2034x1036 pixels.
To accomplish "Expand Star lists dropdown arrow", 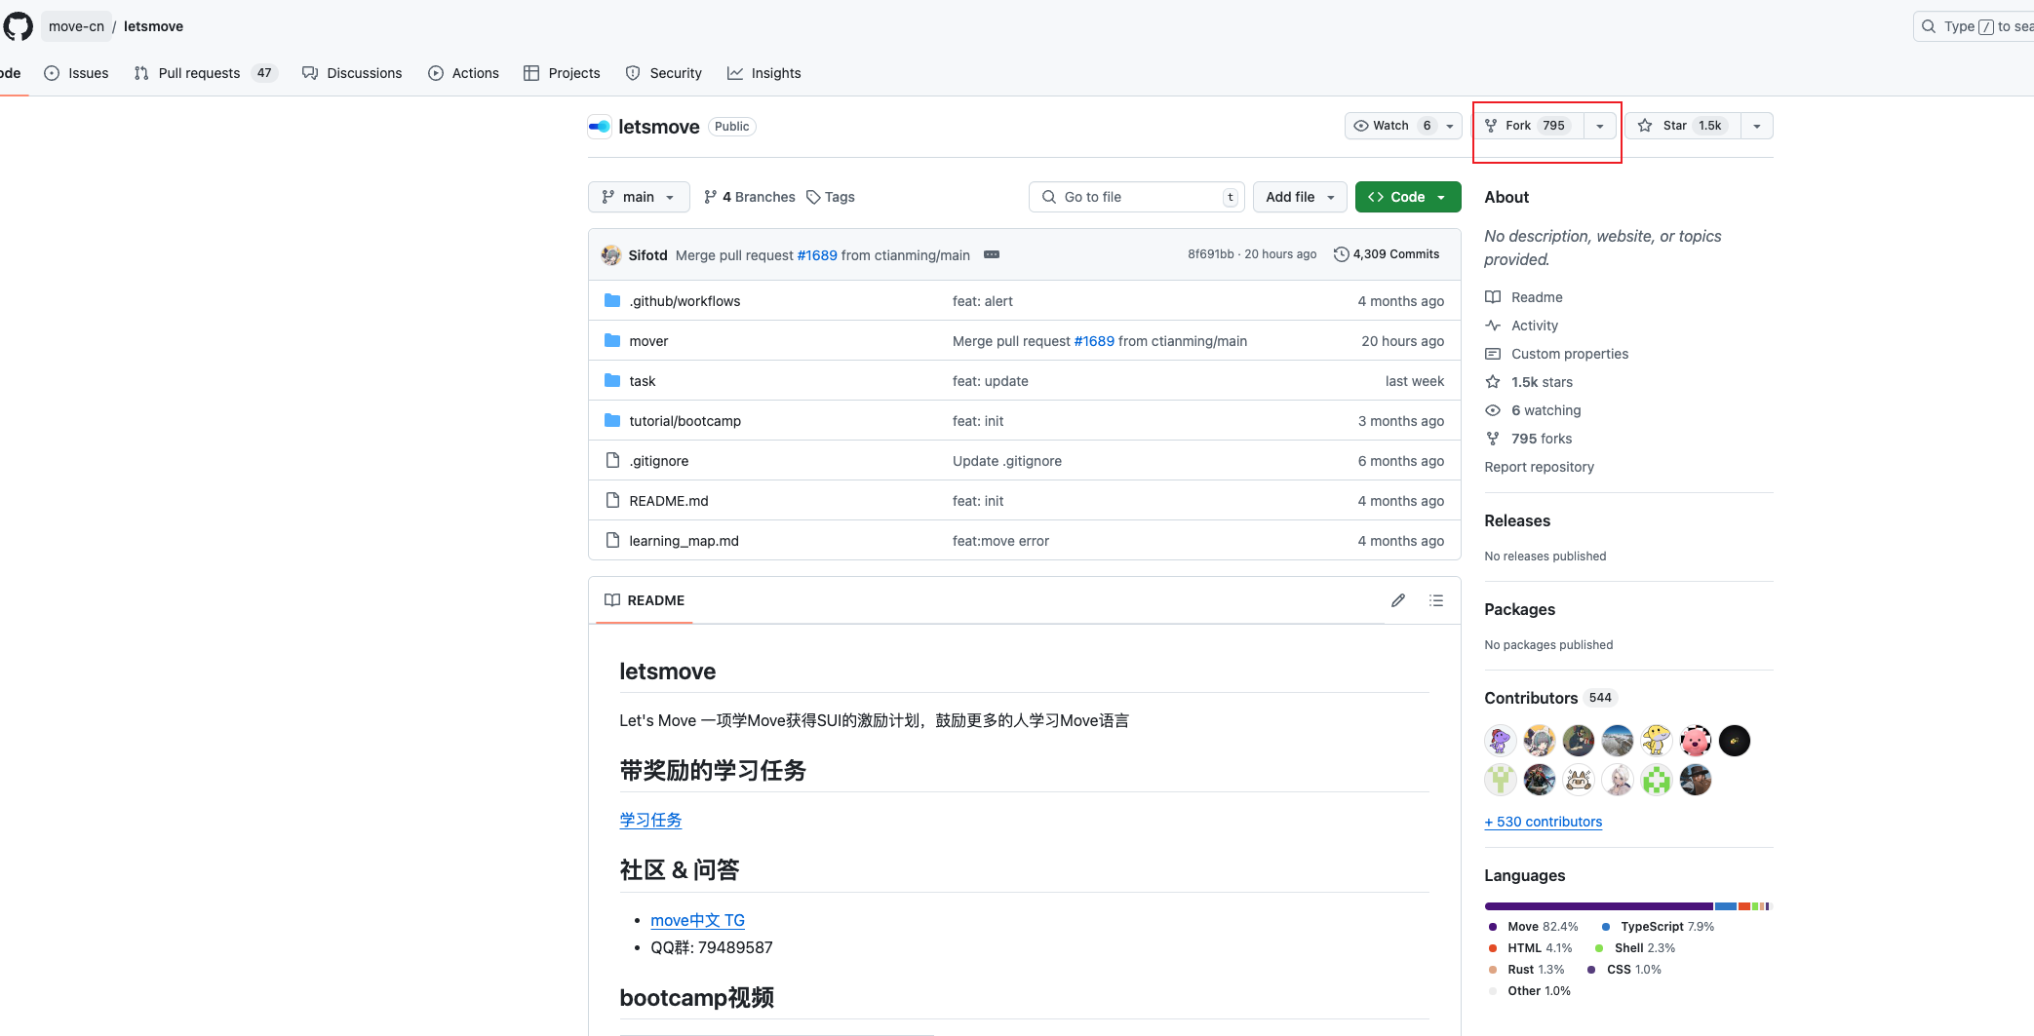I will (x=1757, y=126).
